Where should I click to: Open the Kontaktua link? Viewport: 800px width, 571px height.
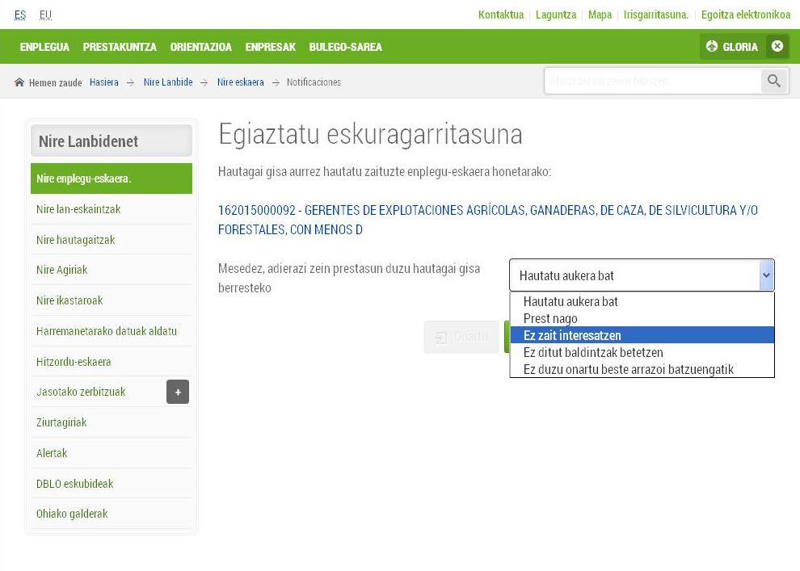pos(501,15)
